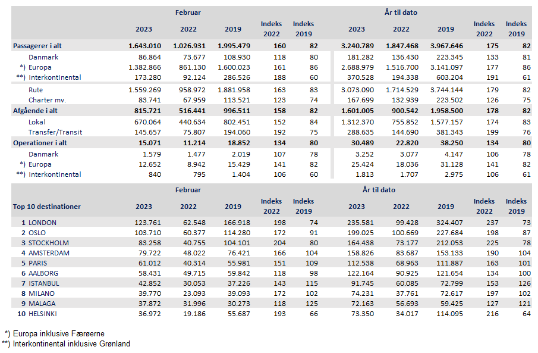Select the LONDON destination row

[43, 223]
